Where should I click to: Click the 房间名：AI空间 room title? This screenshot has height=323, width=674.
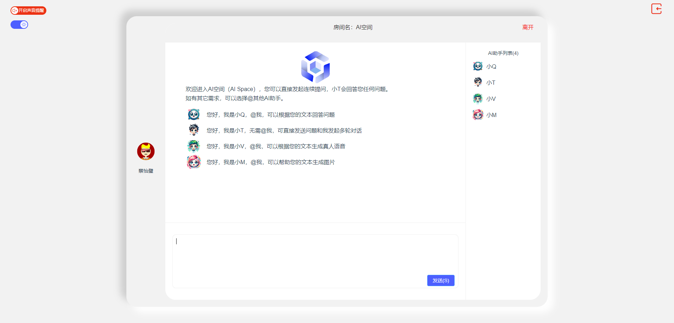tap(353, 27)
